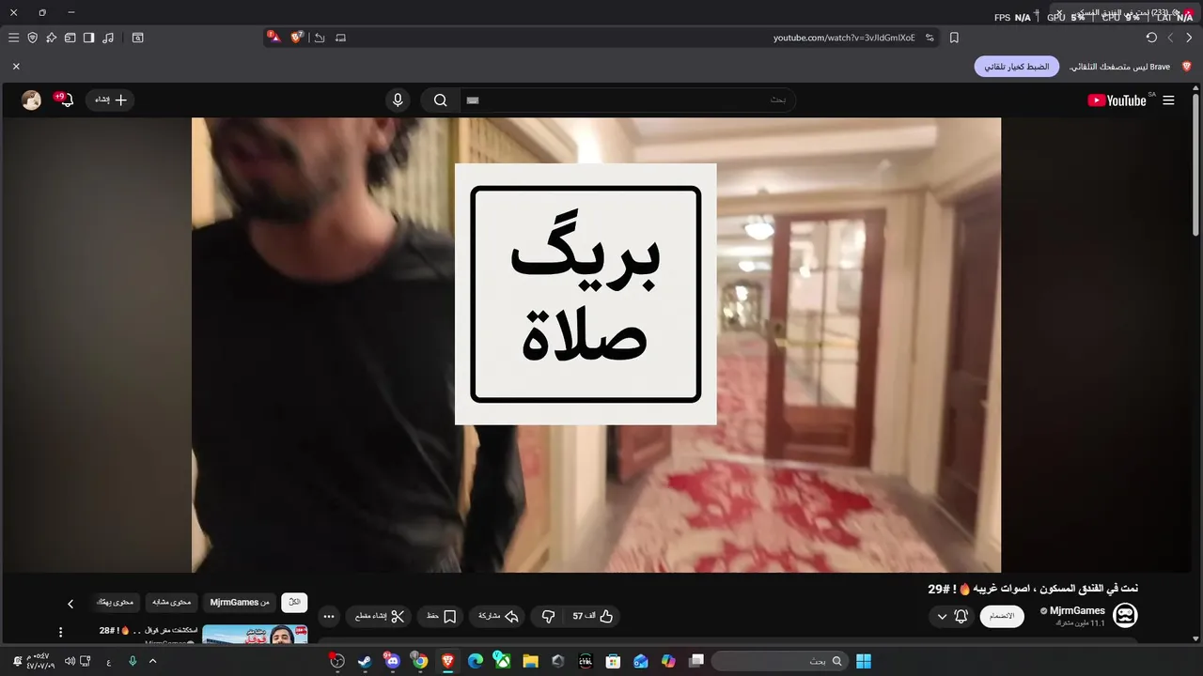This screenshot has width=1203, height=676.
Task: Open the taskbar volume speaker icon
Action: click(x=69, y=661)
